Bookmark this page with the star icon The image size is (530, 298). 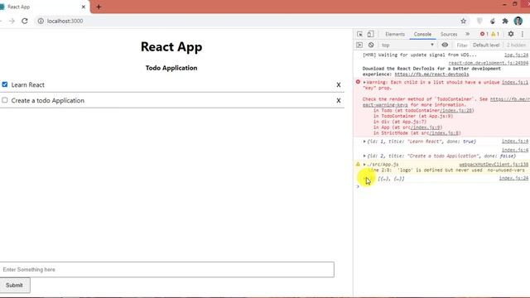(x=464, y=21)
